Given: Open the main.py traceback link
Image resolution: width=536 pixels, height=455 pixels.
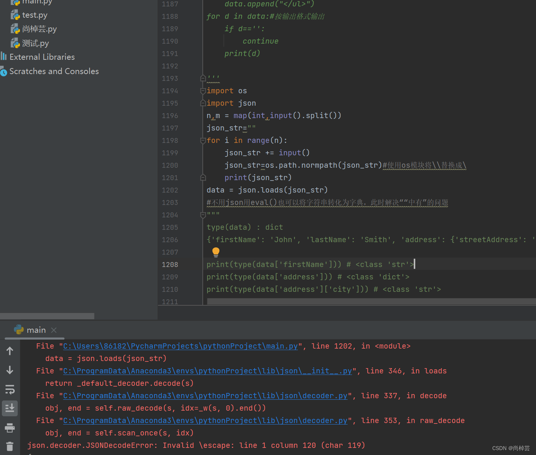Looking at the screenshot, I should 181,346.
